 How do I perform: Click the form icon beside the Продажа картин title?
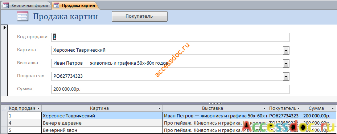click(x=22, y=17)
